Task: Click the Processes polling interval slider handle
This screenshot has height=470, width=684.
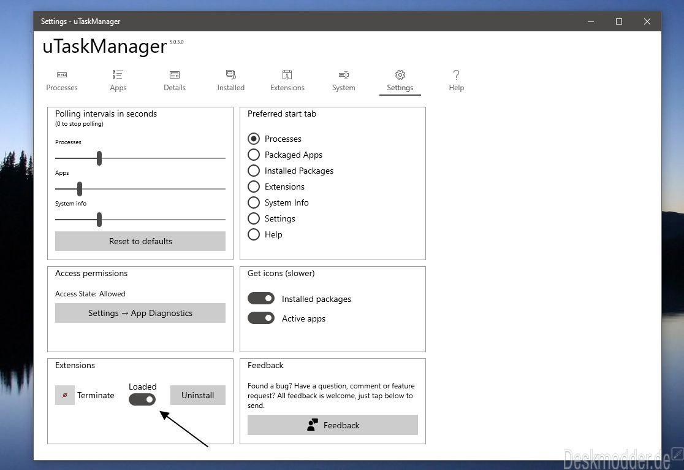Action: [x=99, y=158]
